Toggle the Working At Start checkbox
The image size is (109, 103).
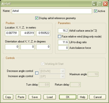click(43, 64)
